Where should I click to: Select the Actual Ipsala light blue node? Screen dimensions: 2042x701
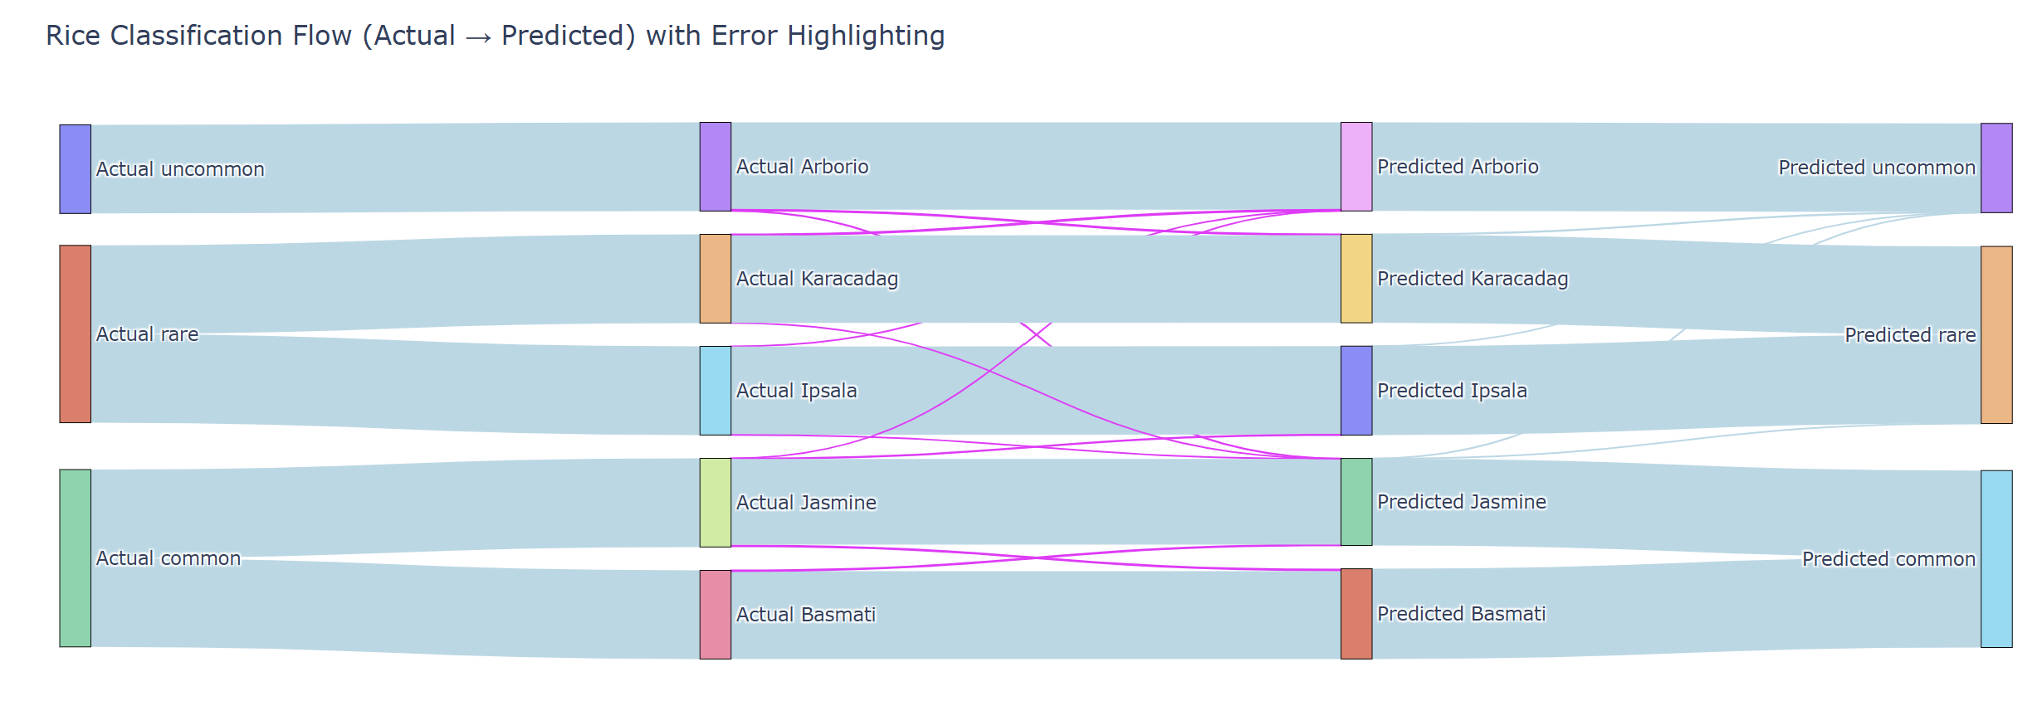tap(716, 391)
